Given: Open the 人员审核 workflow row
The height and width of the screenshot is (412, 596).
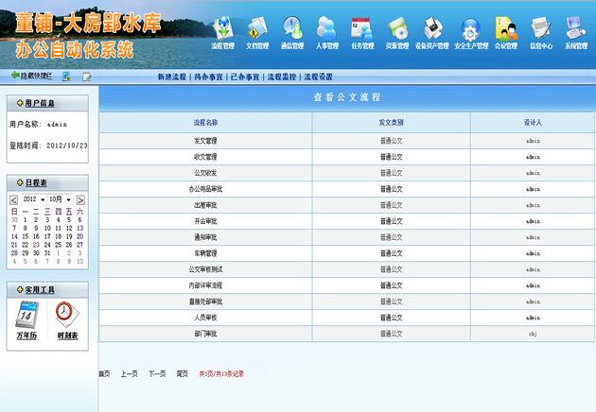Looking at the screenshot, I should pos(346,318).
